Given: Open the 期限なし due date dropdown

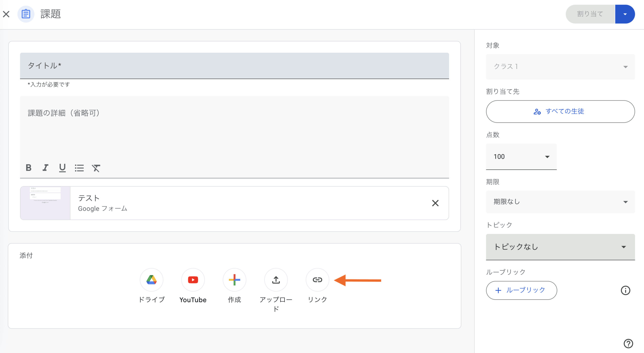Looking at the screenshot, I should point(560,202).
